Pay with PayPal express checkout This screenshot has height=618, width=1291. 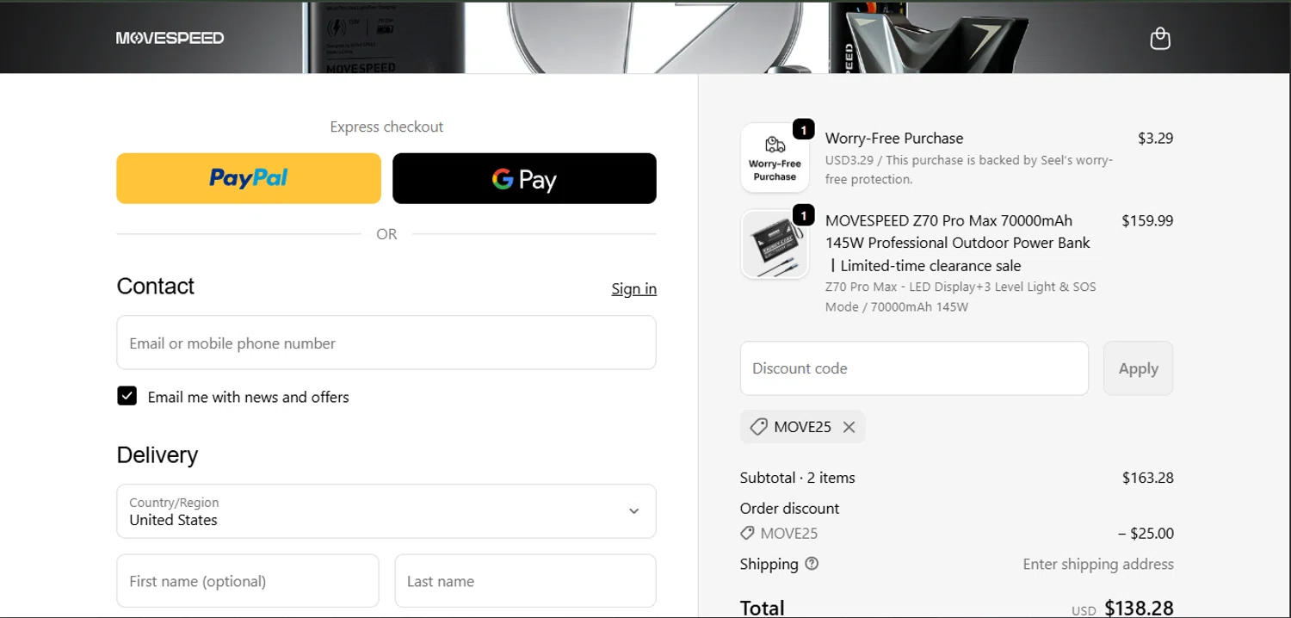(249, 178)
